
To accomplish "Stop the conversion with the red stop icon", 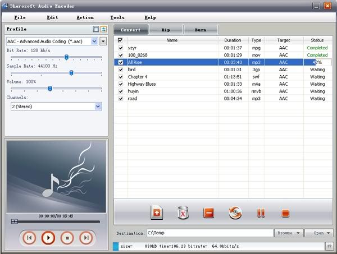I will (285, 213).
